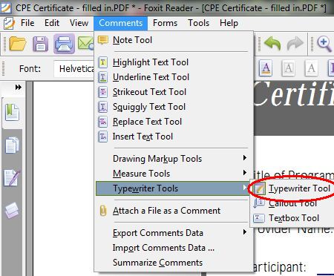Click the Save floppy disk icon

41,44
